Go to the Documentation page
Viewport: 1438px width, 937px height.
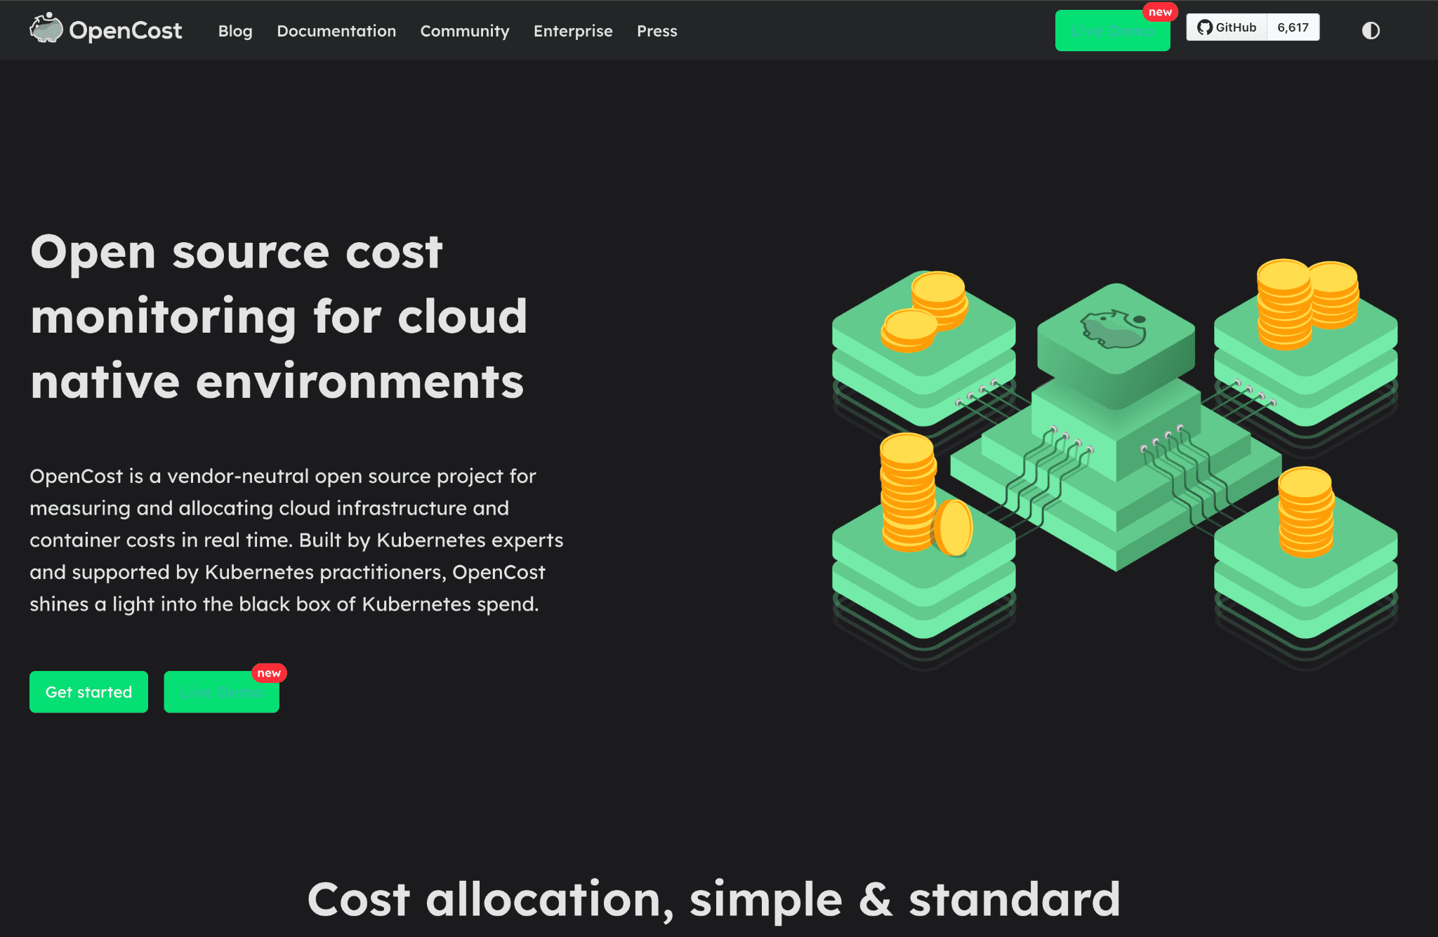[x=336, y=31]
